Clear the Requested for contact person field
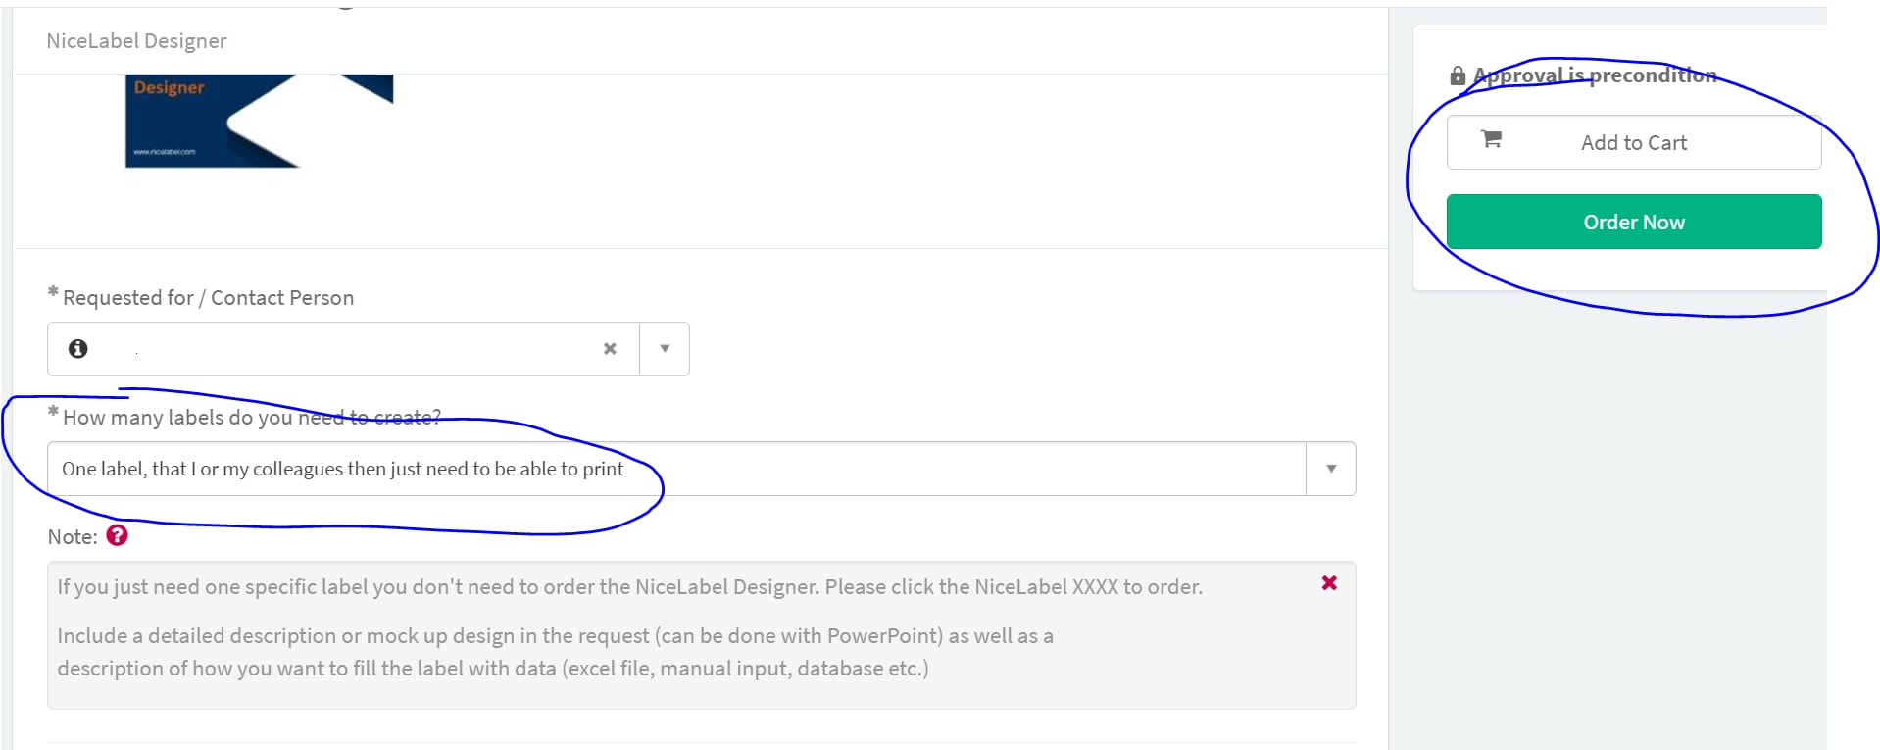This screenshot has width=1880, height=750. click(610, 349)
